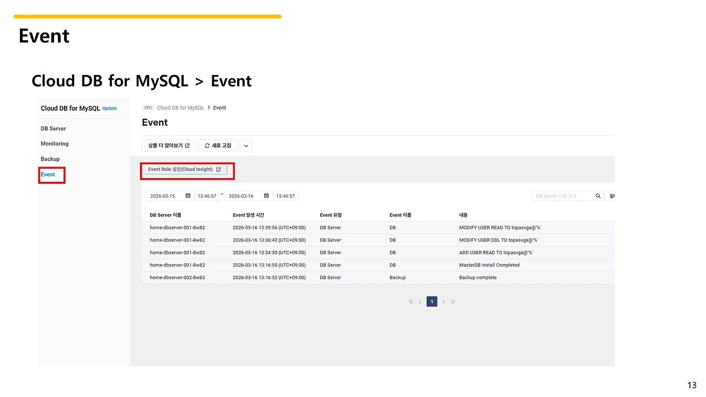Click the timestamp 2026-03-16 13:39:56 (UTC+09:00)
The width and height of the screenshot is (706, 397).
(269, 228)
